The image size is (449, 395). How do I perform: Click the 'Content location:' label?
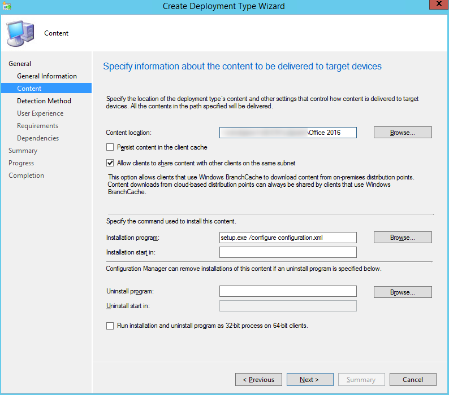pyautogui.click(x=128, y=133)
